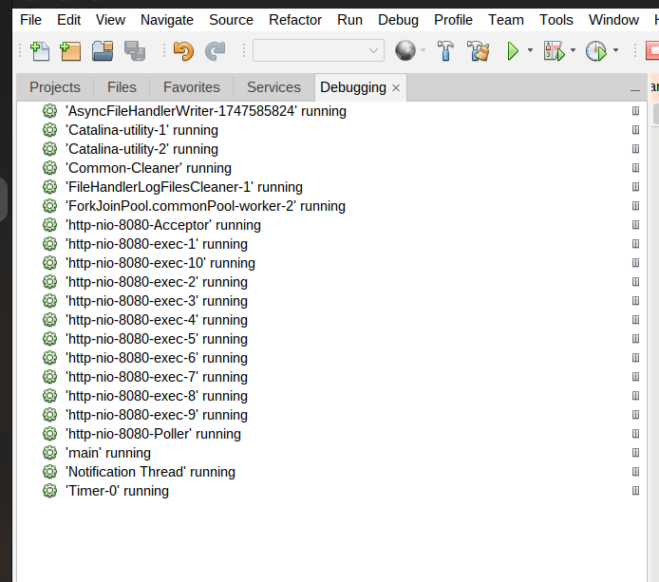Suspend the http-nio-8080-Poller thread
659x582 pixels.
(635, 434)
